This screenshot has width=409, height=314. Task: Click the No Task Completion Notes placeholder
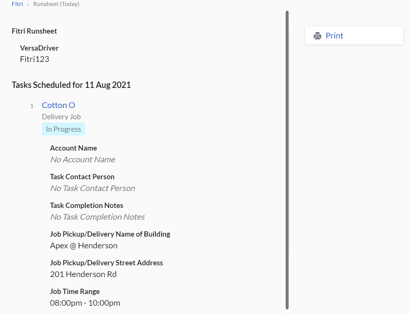click(97, 217)
